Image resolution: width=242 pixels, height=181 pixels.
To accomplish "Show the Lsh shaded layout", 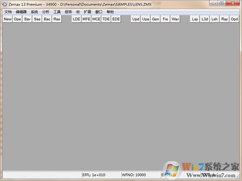I will pyautogui.click(x=215, y=19).
